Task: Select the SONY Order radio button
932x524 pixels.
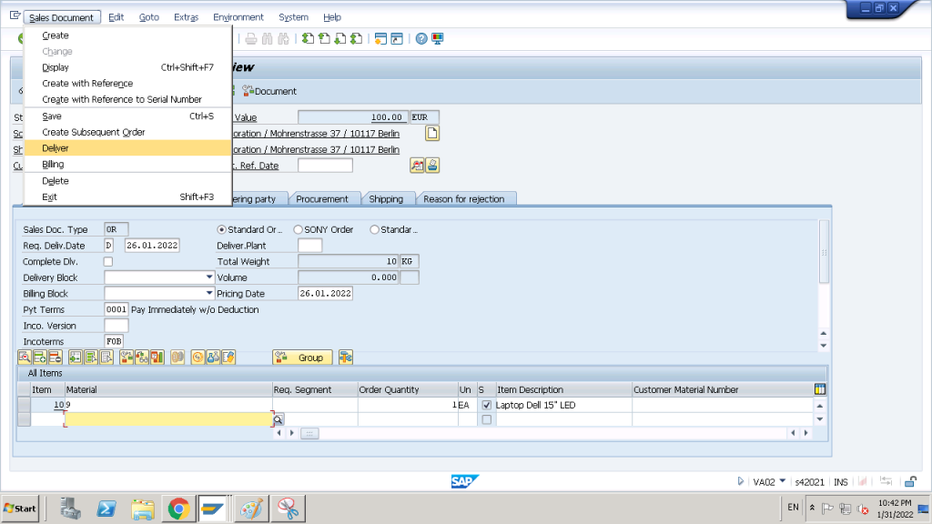Action: coord(298,229)
